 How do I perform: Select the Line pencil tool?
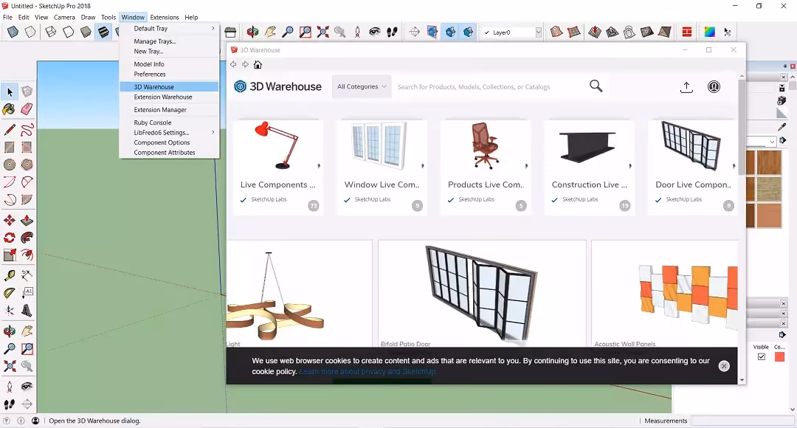pyautogui.click(x=10, y=130)
